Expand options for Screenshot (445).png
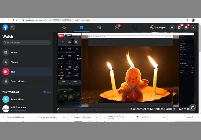The height and width of the screenshot is (140, 201). 97,117
